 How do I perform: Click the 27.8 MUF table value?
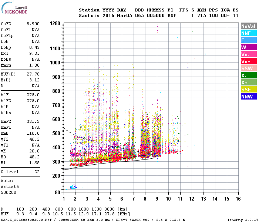click(x=110, y=214)
